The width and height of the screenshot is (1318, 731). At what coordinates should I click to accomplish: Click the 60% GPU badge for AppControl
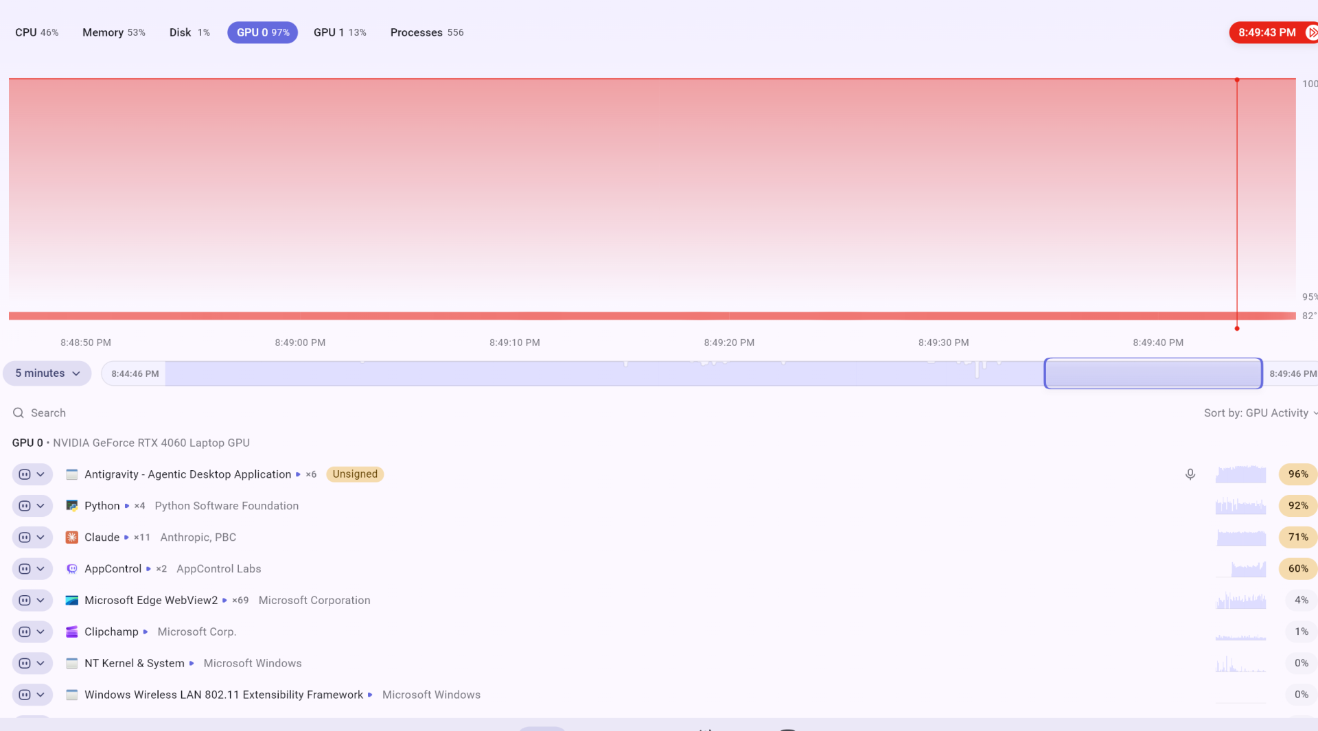pyautogui.click(x=1297, y=569)
